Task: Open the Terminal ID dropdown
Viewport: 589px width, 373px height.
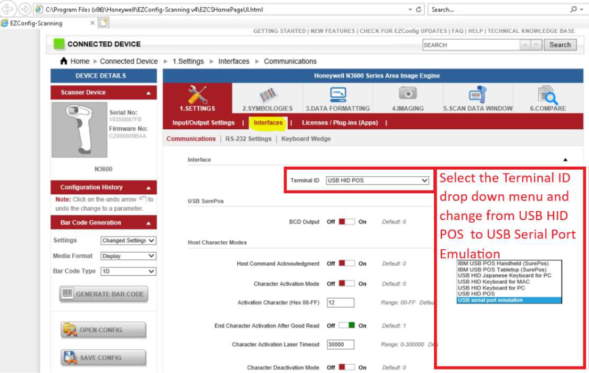Action: tap(377, 180)
